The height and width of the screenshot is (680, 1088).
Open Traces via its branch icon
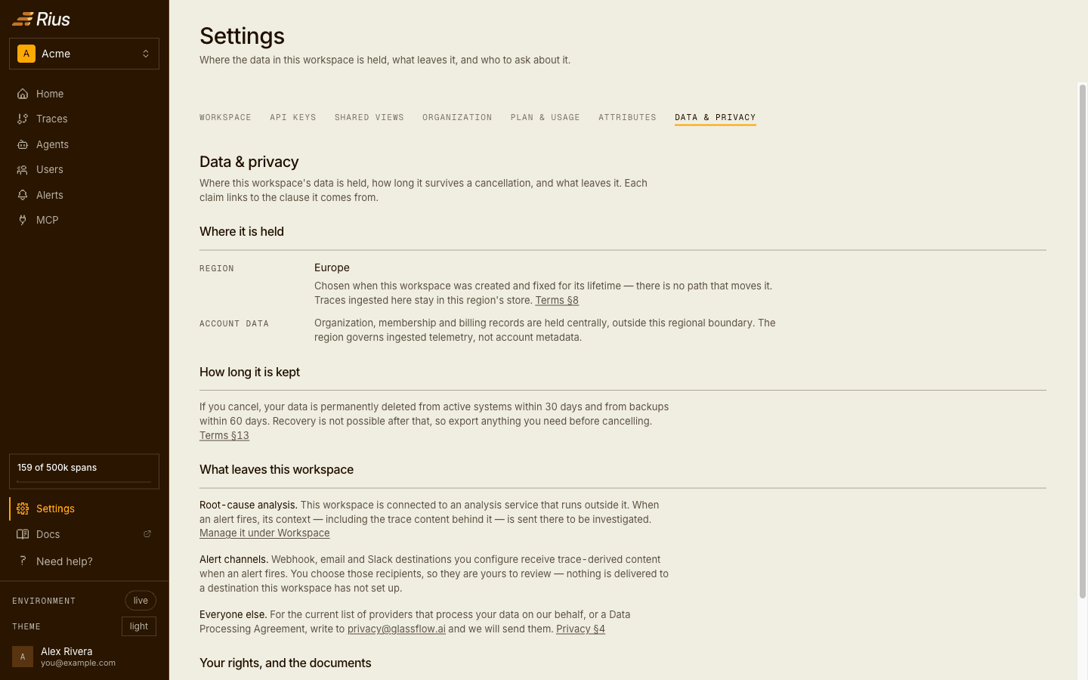point(23,119)
